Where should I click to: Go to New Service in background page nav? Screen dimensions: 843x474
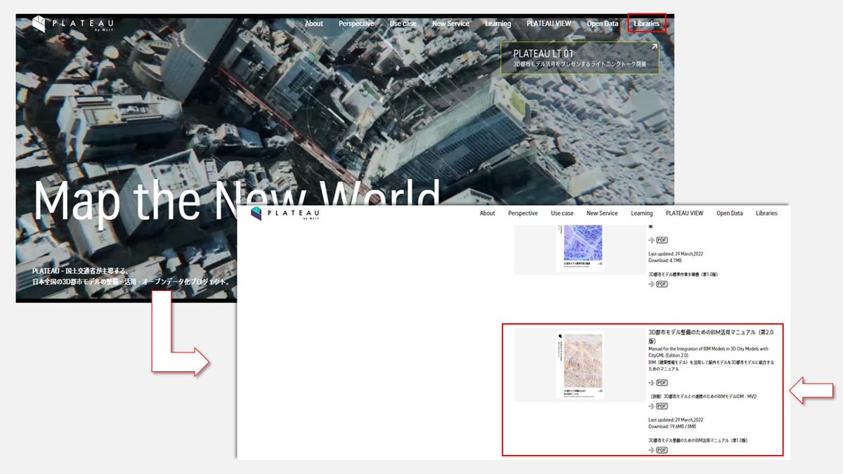click(x=450, y=24)
